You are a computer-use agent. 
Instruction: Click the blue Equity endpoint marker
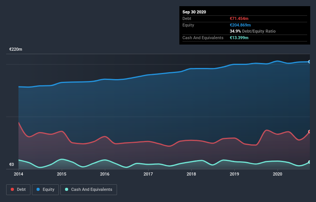click(309, 61)
